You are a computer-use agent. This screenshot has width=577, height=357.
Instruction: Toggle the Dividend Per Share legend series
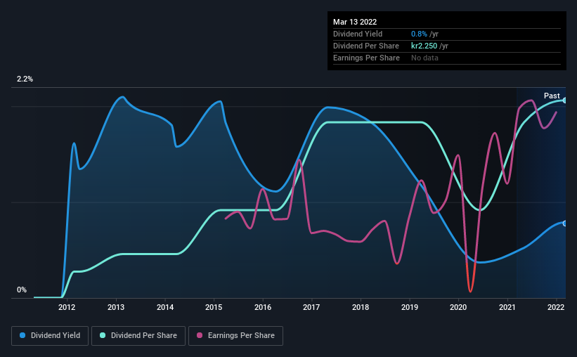[x=141, y=336]
